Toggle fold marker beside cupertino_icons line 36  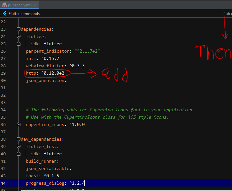pyautogui.click(x=19, y=125)
